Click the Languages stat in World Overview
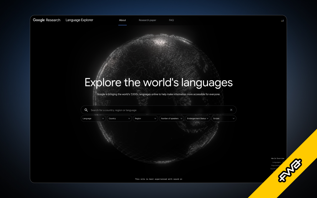This screenshot has height=198, width=317. pos(277,162)
